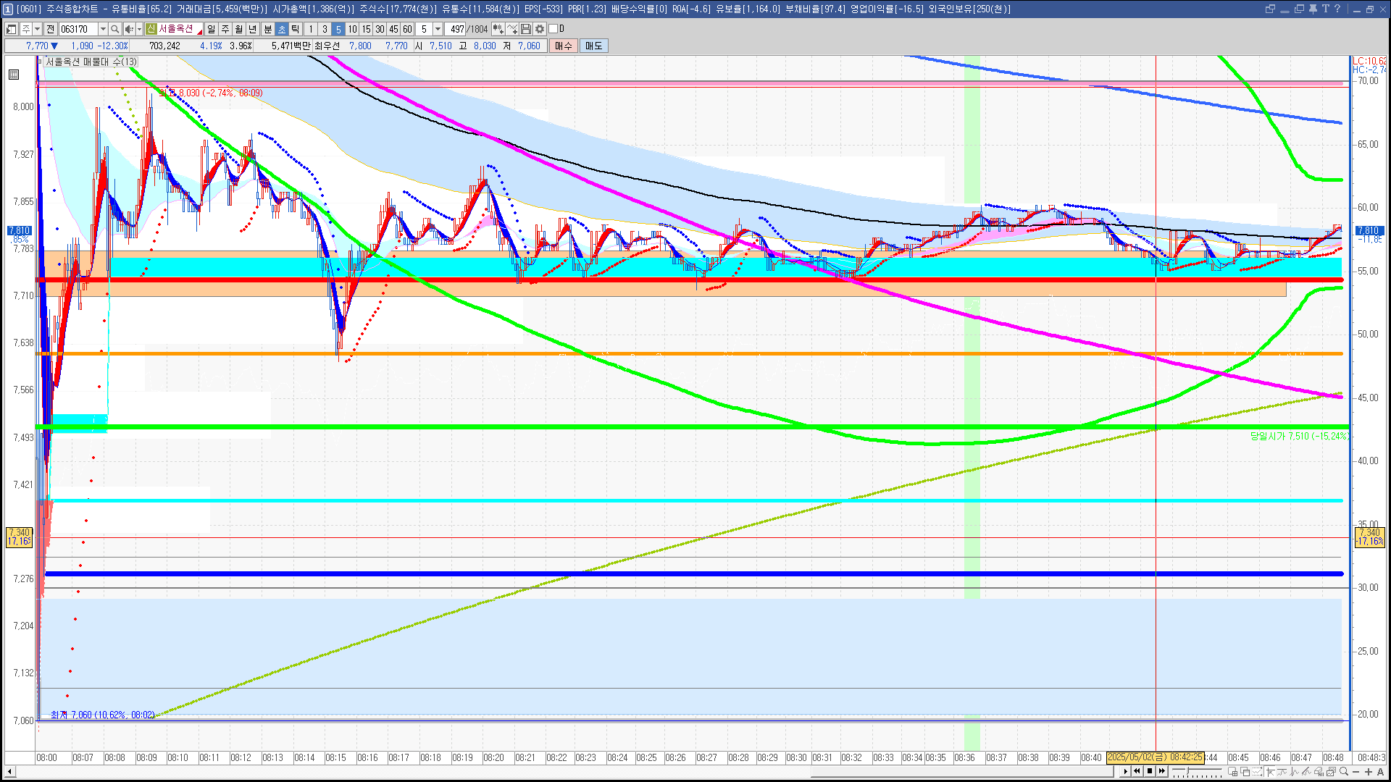Click the save chart floppy icon
Image resolution: width=1391 pixels, height=782 pixels.
tap(526, 29)
